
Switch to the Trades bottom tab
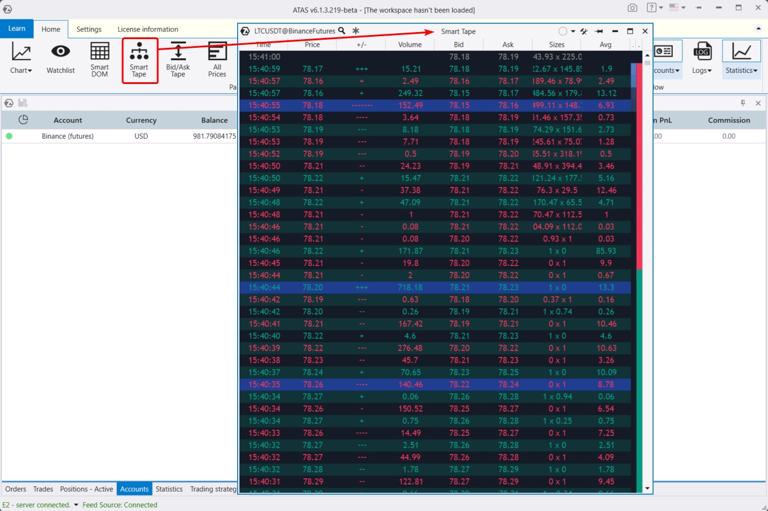[x=43, y=489]
